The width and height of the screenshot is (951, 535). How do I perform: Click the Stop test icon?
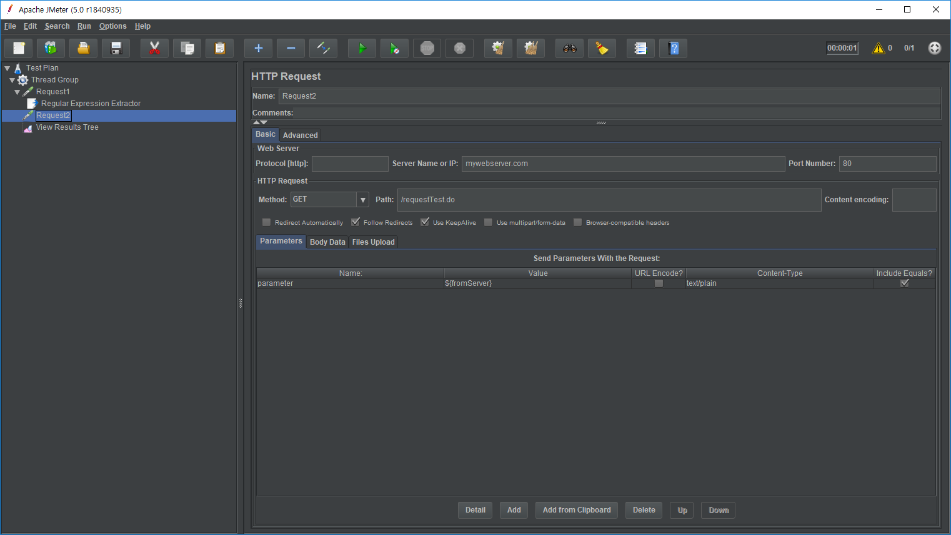(x=427, y=48)
